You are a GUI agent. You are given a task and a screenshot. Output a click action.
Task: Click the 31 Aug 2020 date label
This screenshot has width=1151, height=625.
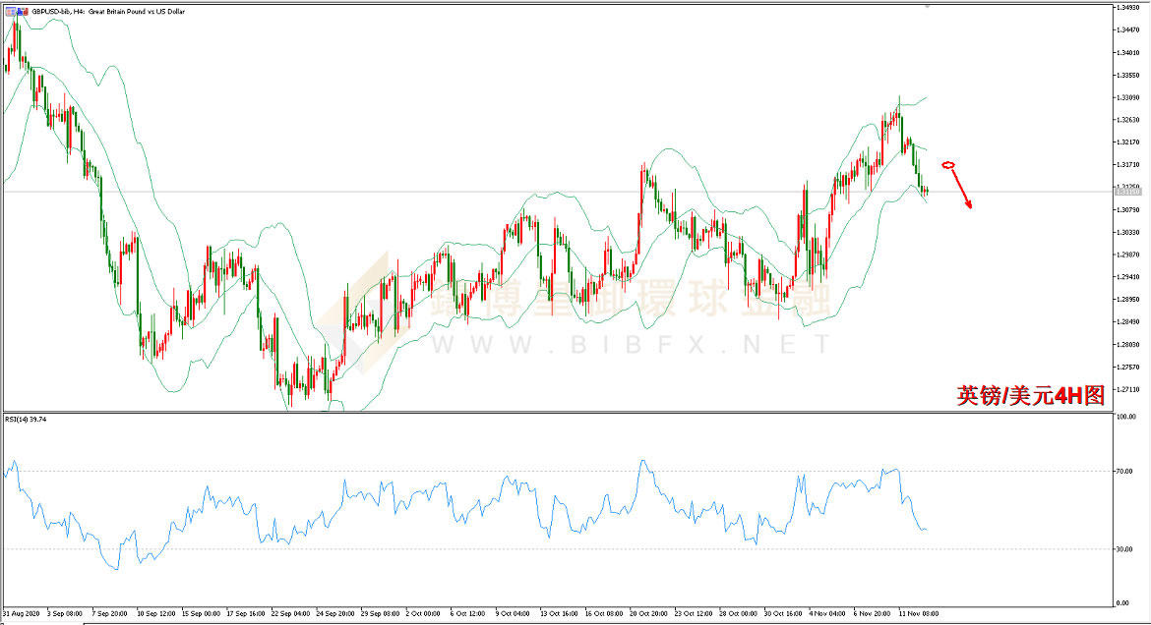coord(22,613)
